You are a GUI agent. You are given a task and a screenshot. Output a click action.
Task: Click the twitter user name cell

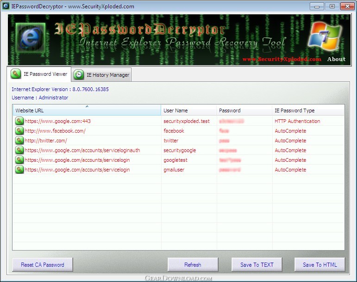coord(171,141)
